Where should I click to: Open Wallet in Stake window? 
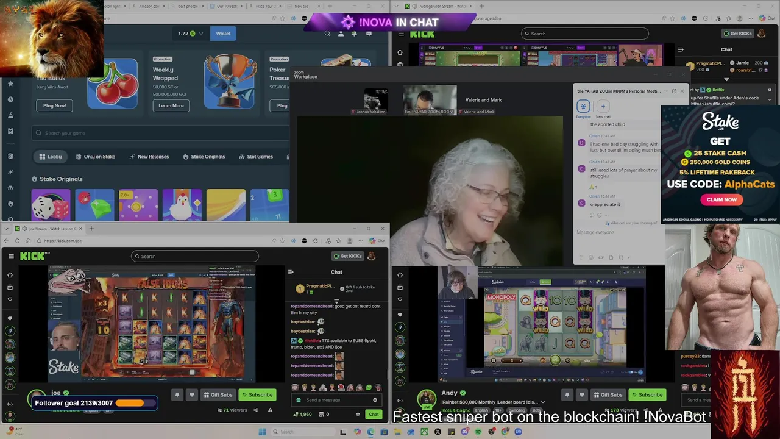(x=223, y=34)
